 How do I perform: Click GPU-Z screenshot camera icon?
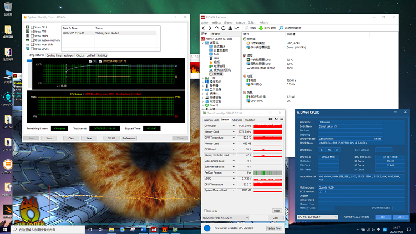point(271,119)
